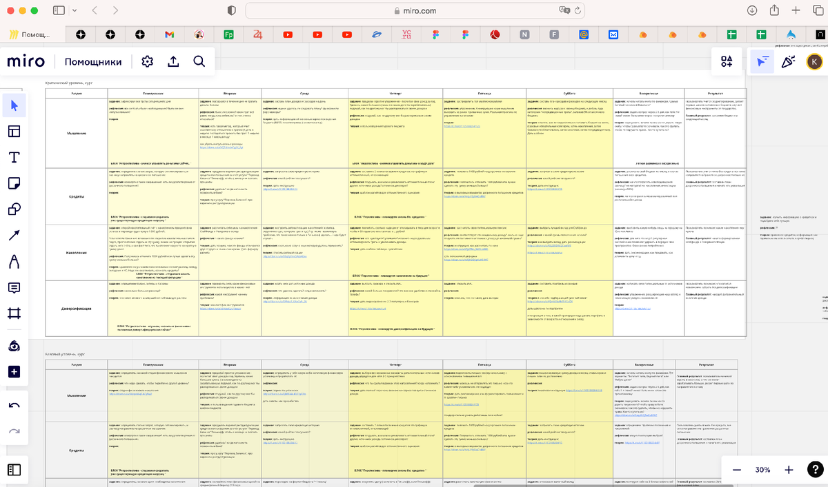
Task: Open board settings gear
Action: click(147, 61)
